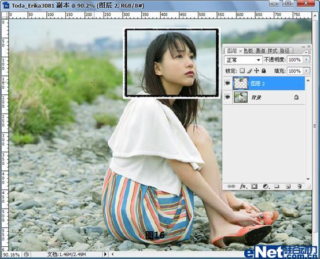Click the link layers icon

(x=231, y=186)
